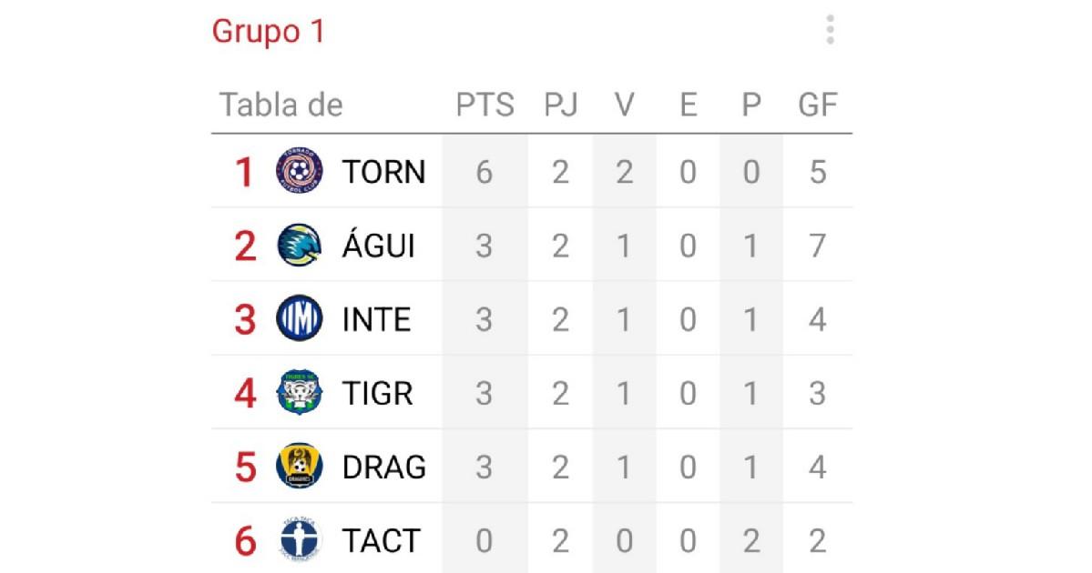Click the Tigres team crest
This screenshot has width=1092, height=573.
[300, 392]
